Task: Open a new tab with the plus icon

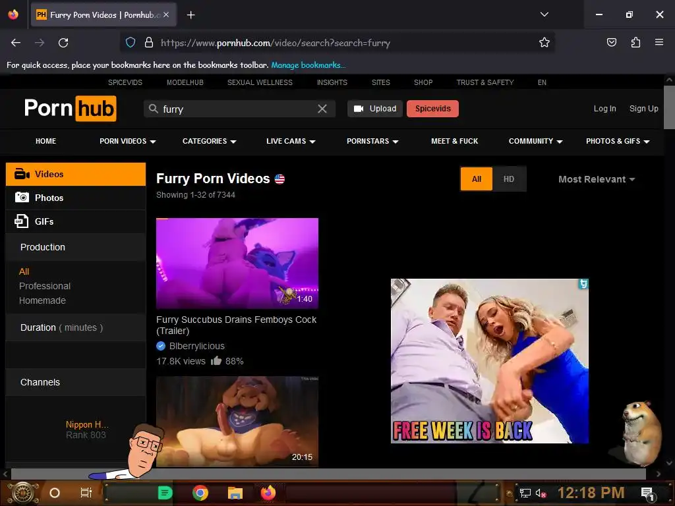Action: [x=191, y=15]
